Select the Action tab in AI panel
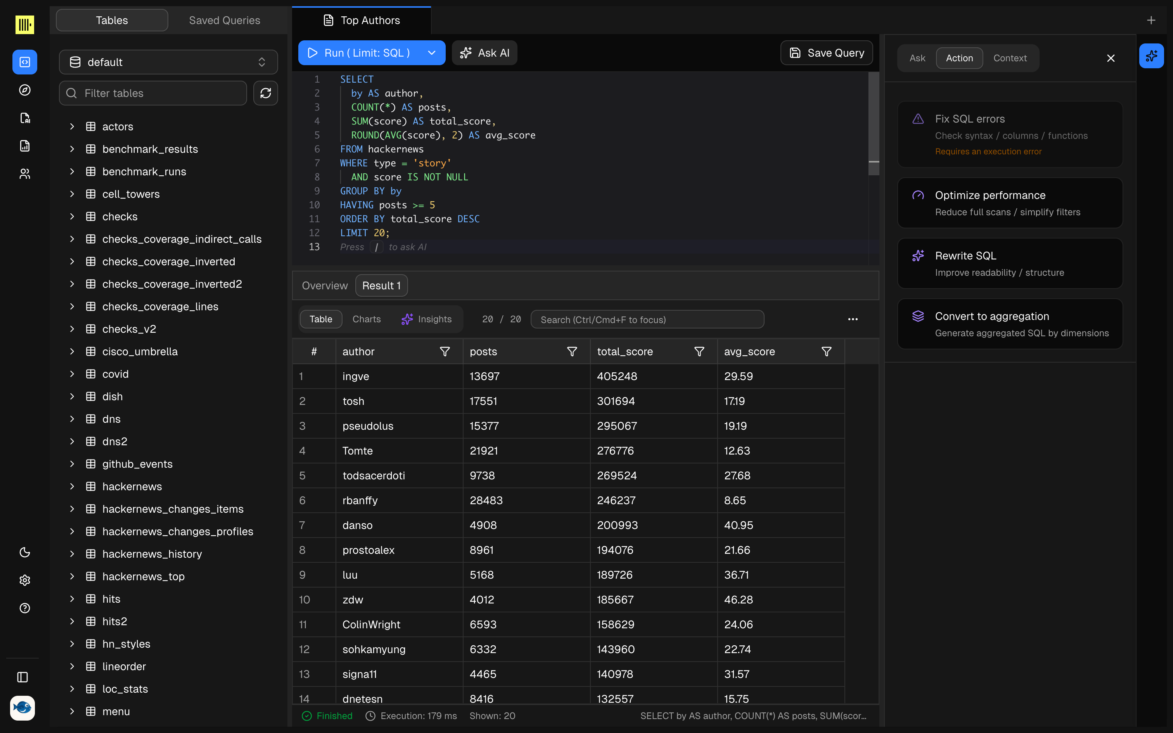The image size is (1173, 733). [x=959, y=58]
